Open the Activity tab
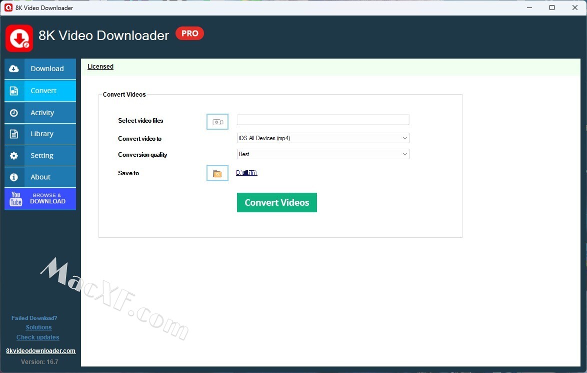Viewport: 587px width, 373px height. tap(40, 113)
